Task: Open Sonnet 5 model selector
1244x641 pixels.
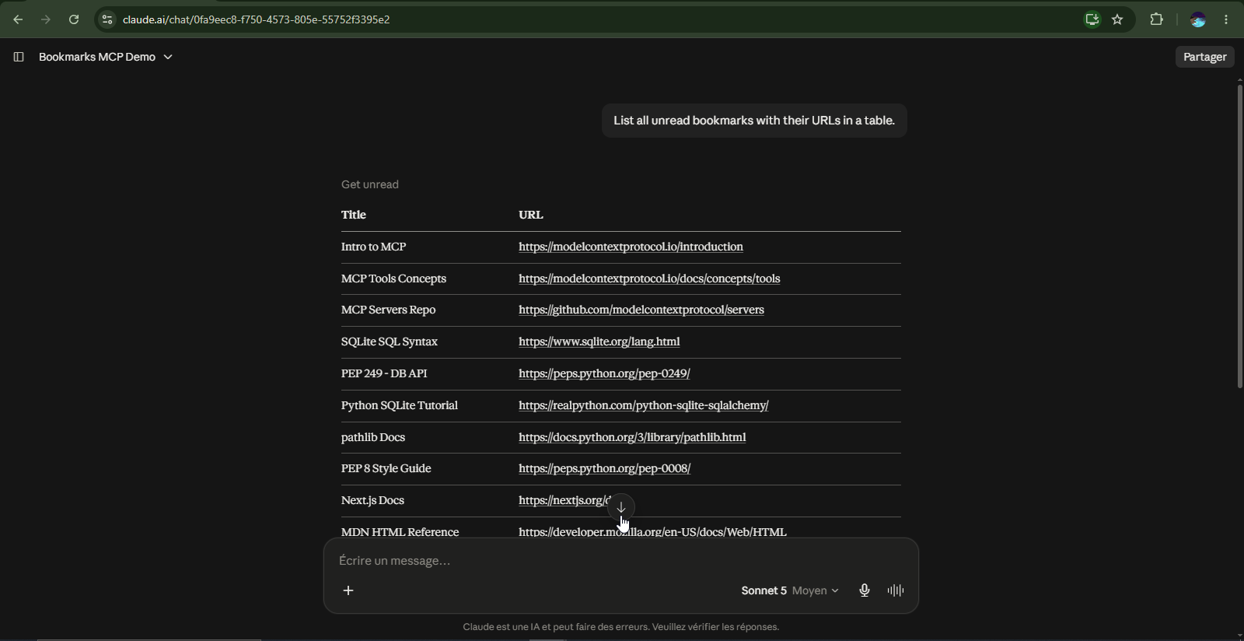Action: coord(790,590)
